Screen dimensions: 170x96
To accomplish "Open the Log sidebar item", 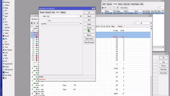I will coord(6,42).
